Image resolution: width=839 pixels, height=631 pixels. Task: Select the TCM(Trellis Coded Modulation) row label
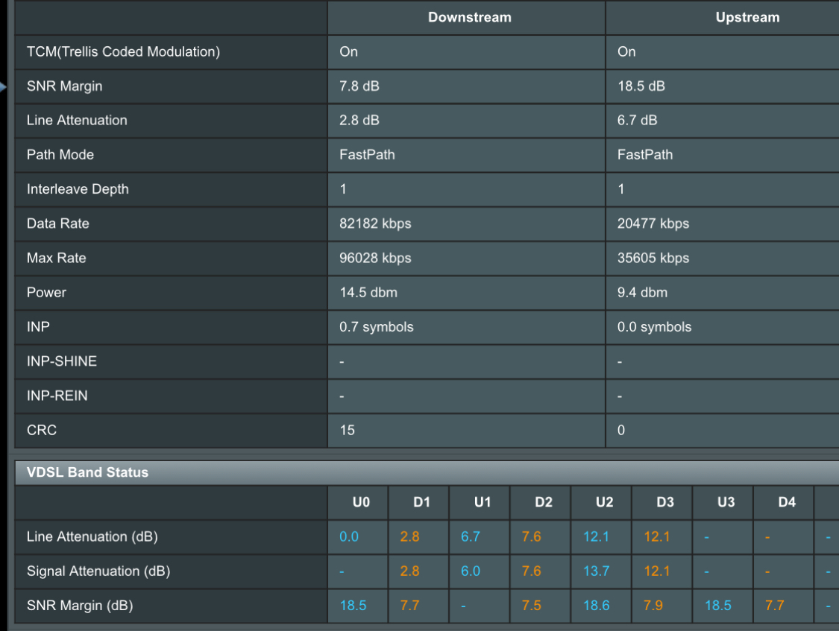(123, 52)
